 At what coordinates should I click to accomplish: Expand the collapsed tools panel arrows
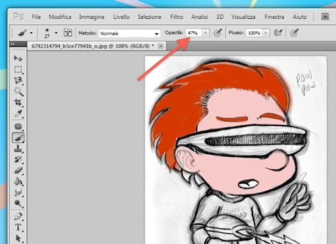click(x=13, y=44)
